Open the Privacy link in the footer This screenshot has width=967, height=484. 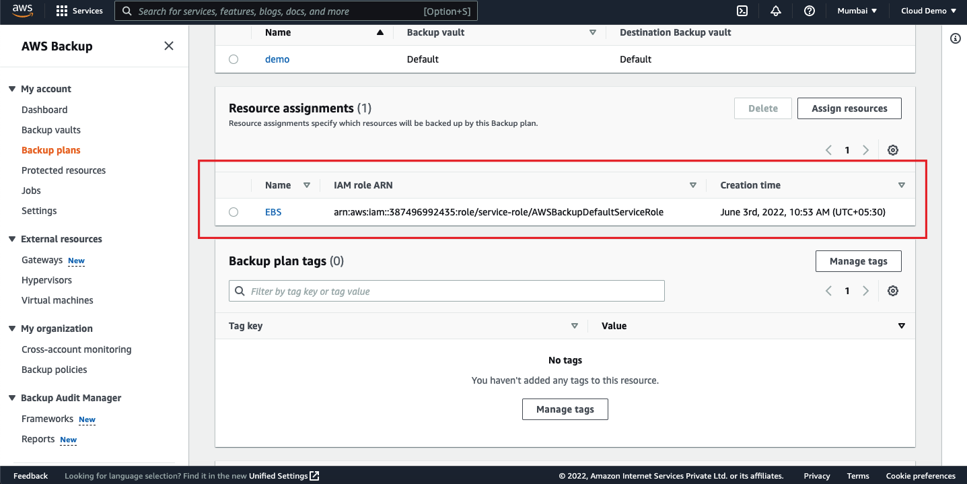(x=817, y=476)
